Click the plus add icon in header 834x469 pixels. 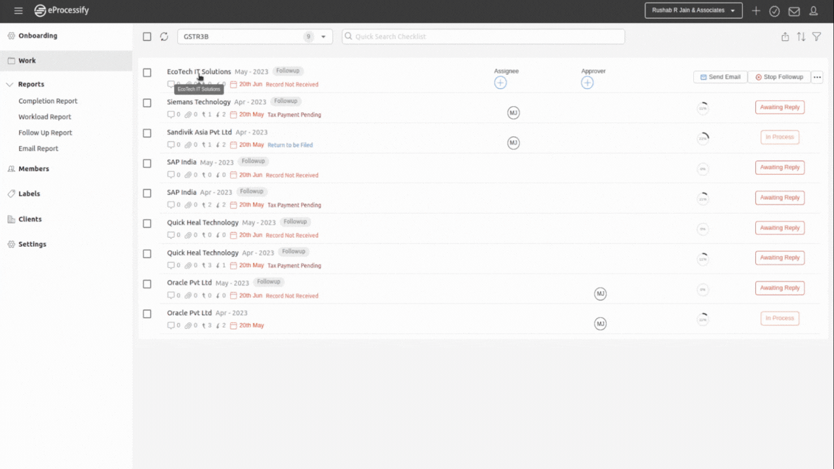coord(756,11)
